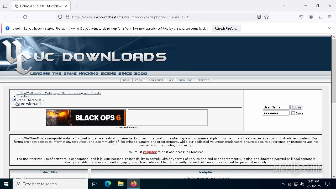Open a new tab with plus icon
This screenshot has width=336, height=189.
tap(76, 6)
